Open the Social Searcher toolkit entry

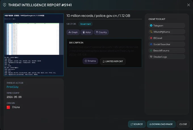pyautogui.click(x=167, y=44)
